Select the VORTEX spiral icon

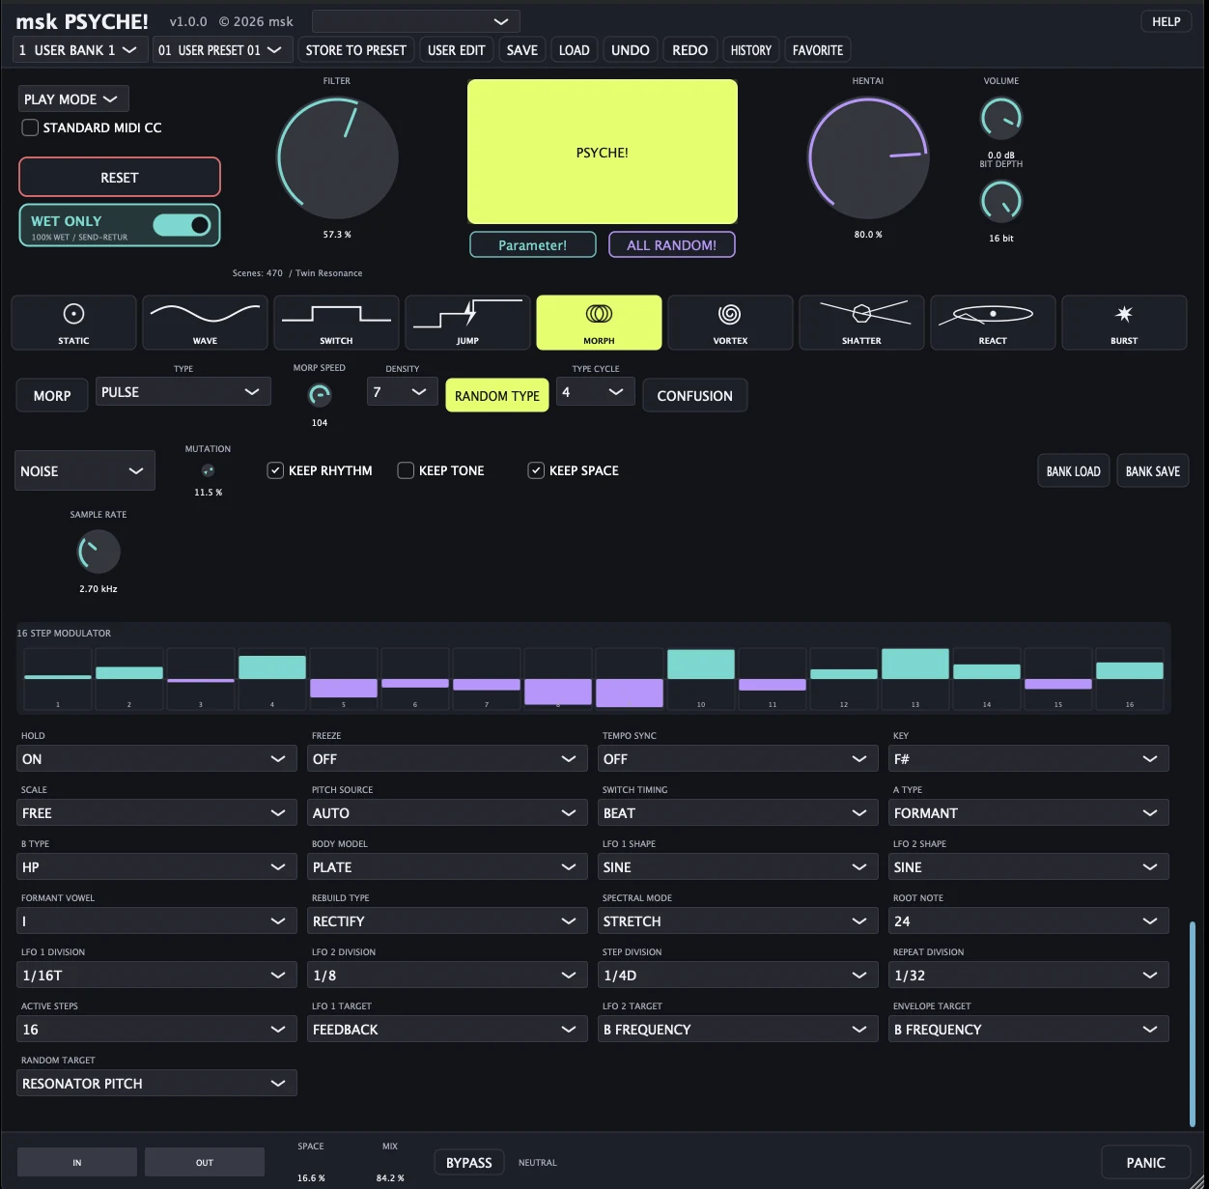(x=730, y=315)
